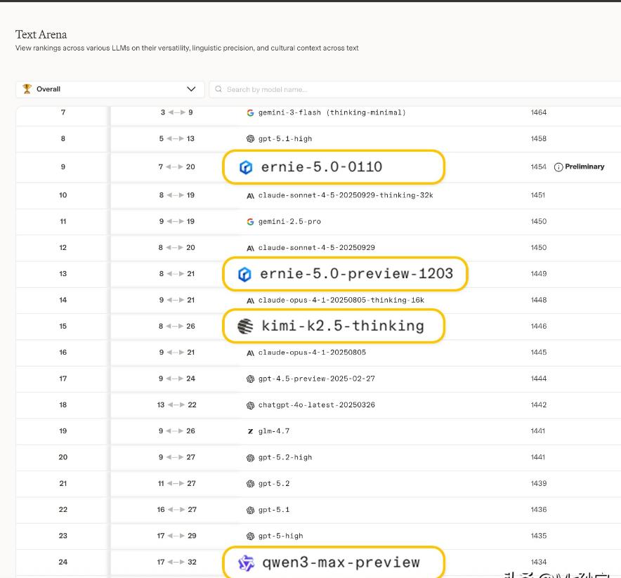Click Anthropic icon beside claude-opus-4-1-20250805-thinking-16k

[250, 301]
